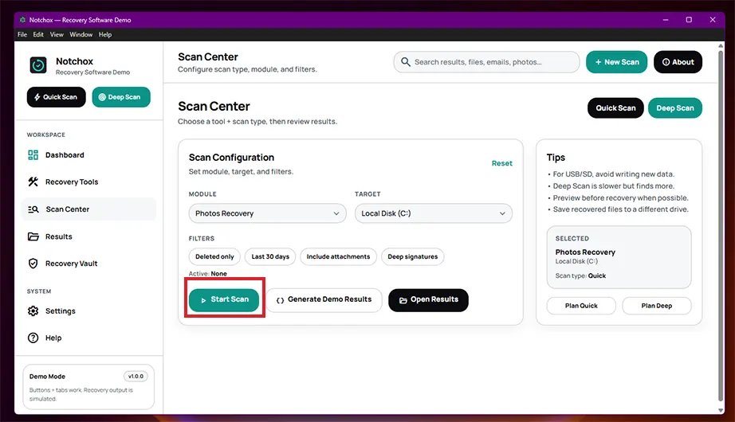Choose Plan Quick in Tips panel
This screenshot has width=735, height=422.
click(x=581, y=306)
